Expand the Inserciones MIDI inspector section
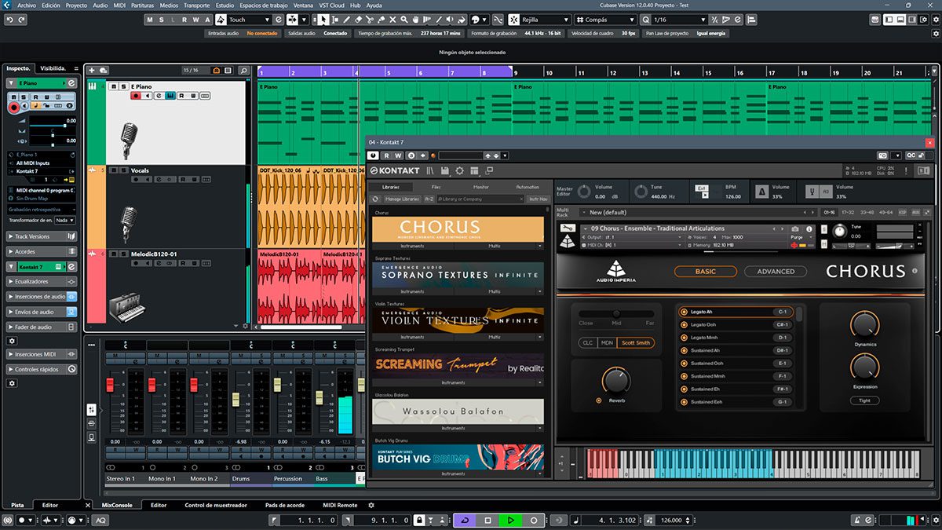The height and width of the screenshot is (530, 942). [x=42, y=354]
